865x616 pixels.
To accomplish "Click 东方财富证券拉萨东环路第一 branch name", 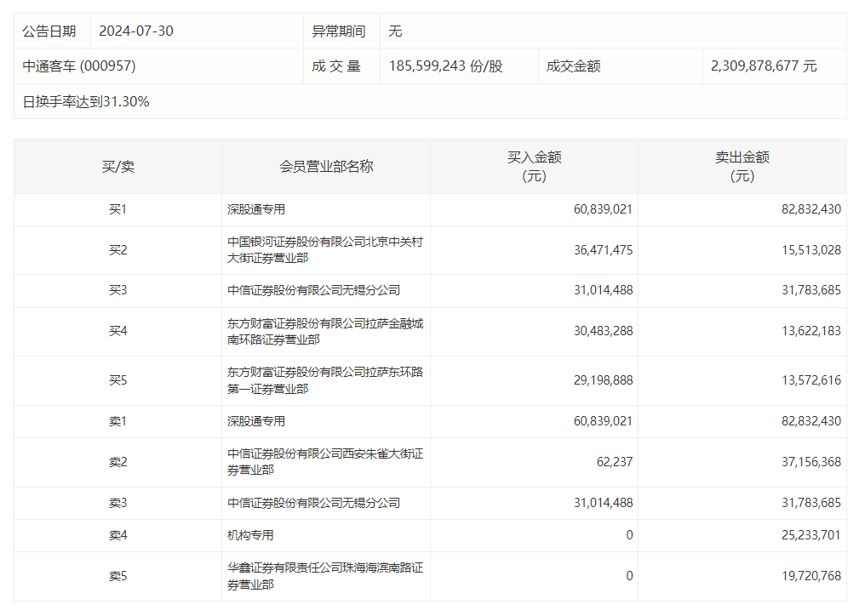I will [325, 380].
